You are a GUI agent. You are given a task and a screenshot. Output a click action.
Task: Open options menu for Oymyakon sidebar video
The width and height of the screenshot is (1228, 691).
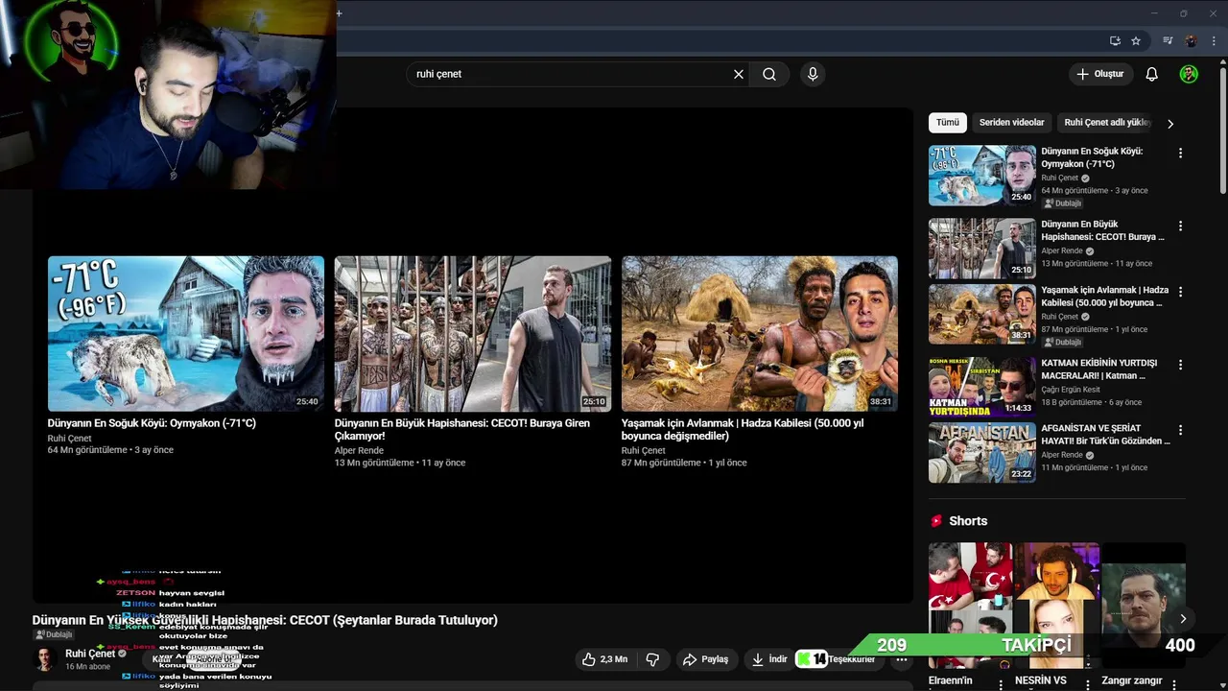[x=1180, y=154]
